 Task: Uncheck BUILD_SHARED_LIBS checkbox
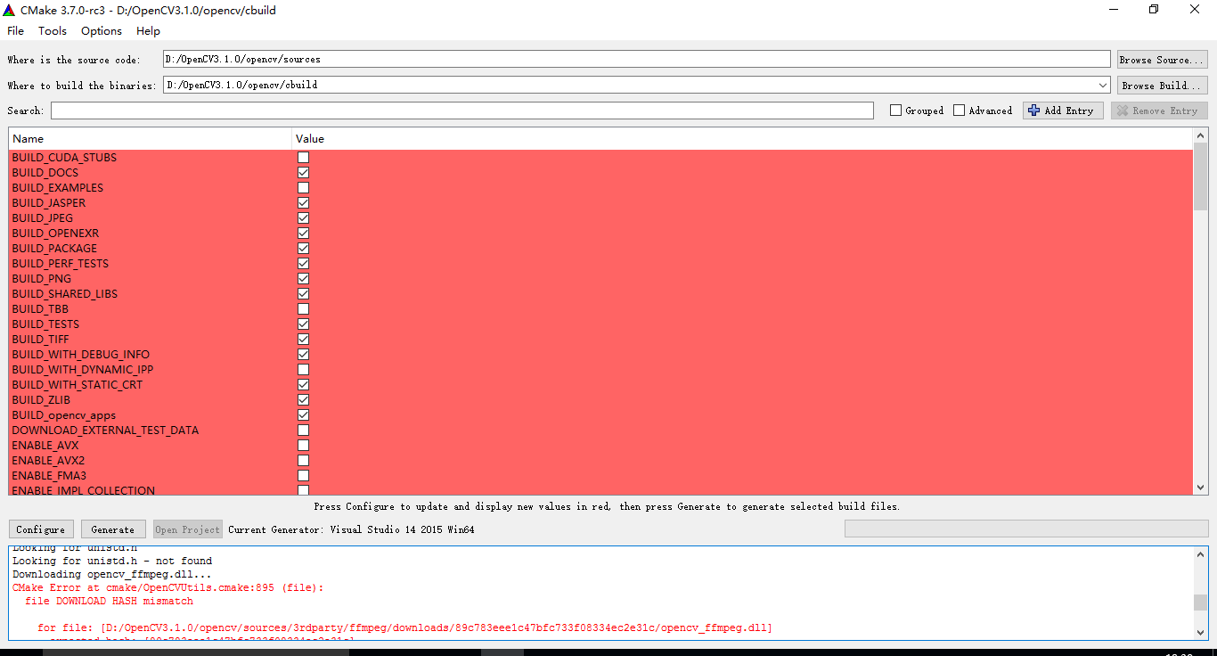(303, 294)
